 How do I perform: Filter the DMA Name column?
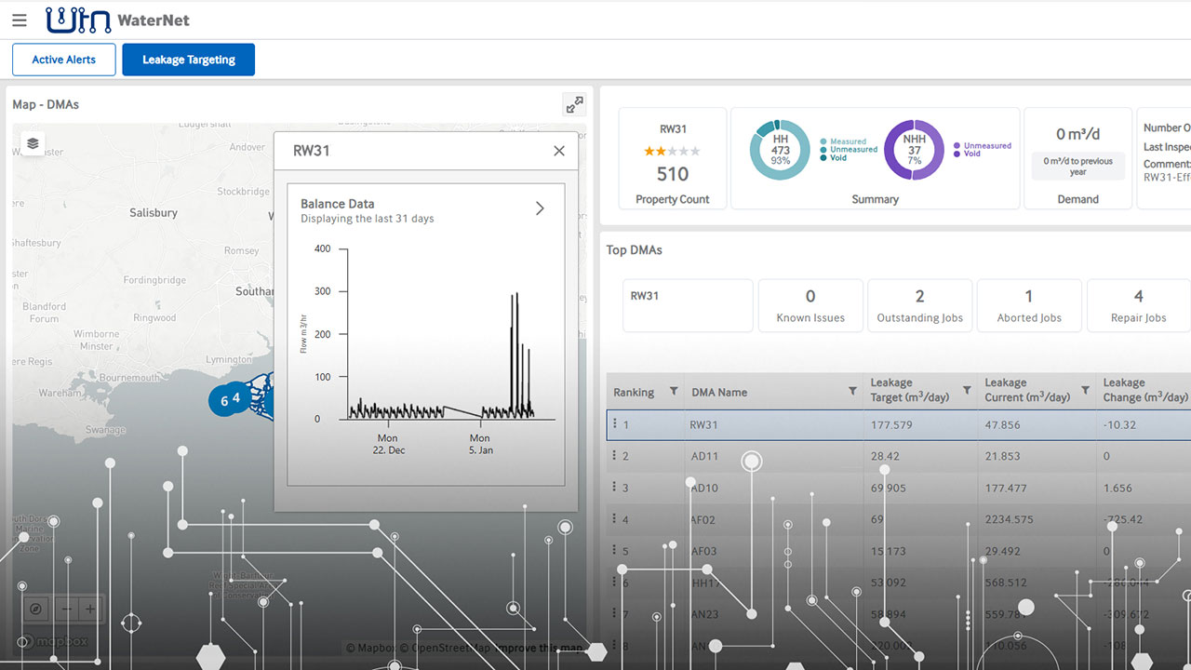click(852, 391)
